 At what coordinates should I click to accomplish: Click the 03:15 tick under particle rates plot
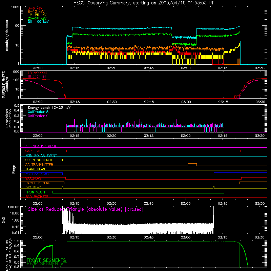click(223, 102)
